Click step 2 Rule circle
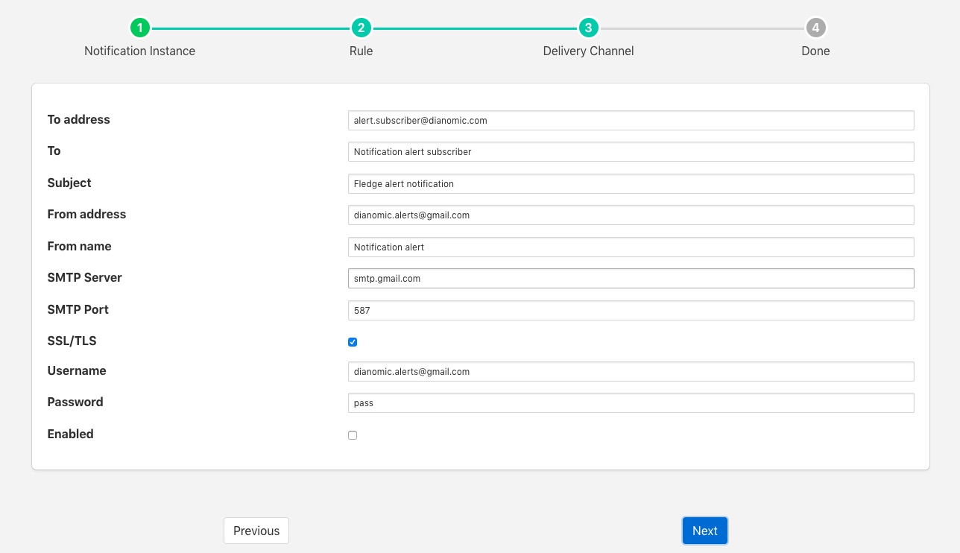The image size is (960, 553). (361, 28)
